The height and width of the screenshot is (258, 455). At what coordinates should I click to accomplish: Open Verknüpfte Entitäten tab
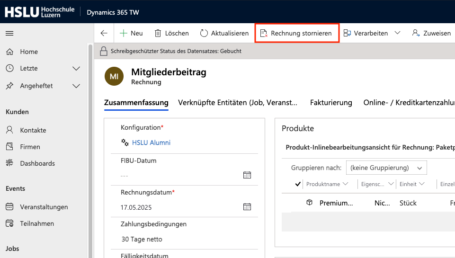point(238,103)
